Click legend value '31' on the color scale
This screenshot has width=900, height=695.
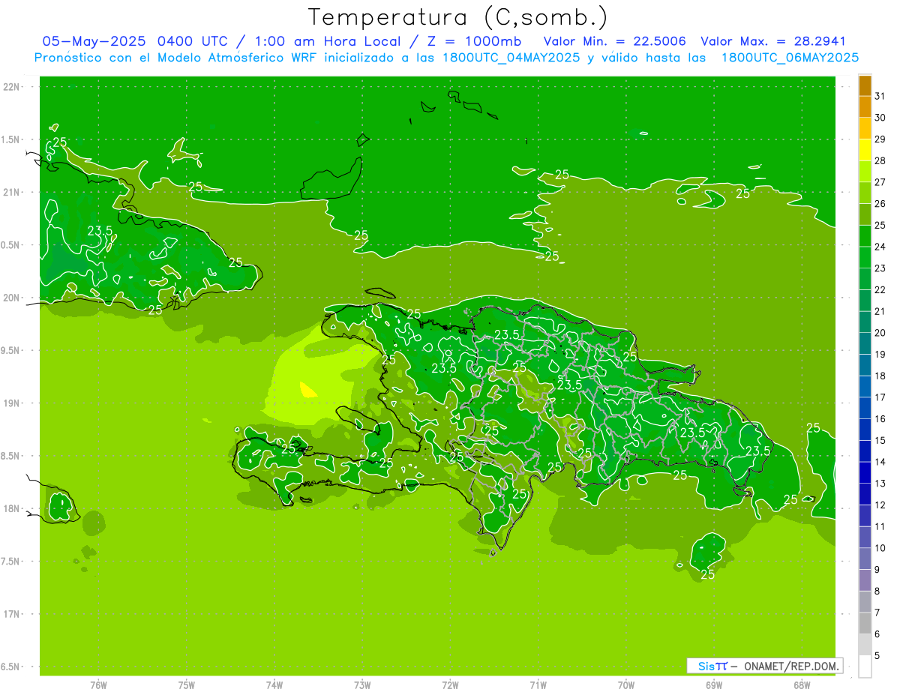coord(880,96)
